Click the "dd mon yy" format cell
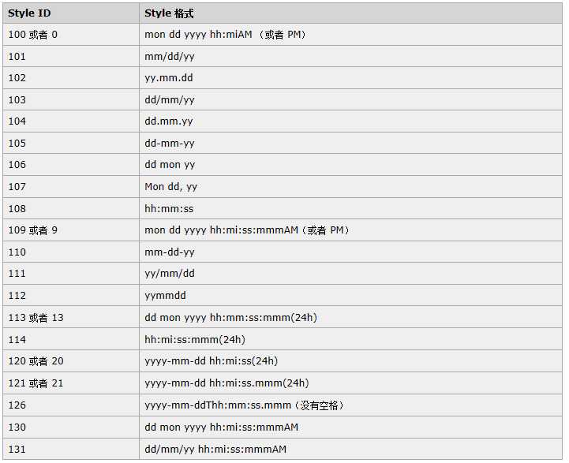 pos(170,165)
